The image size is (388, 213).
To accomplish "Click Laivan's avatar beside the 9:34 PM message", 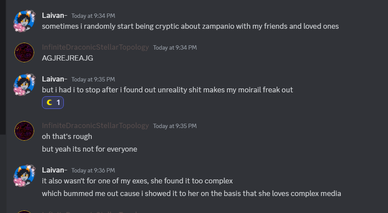I will click(x=24, y=21).
